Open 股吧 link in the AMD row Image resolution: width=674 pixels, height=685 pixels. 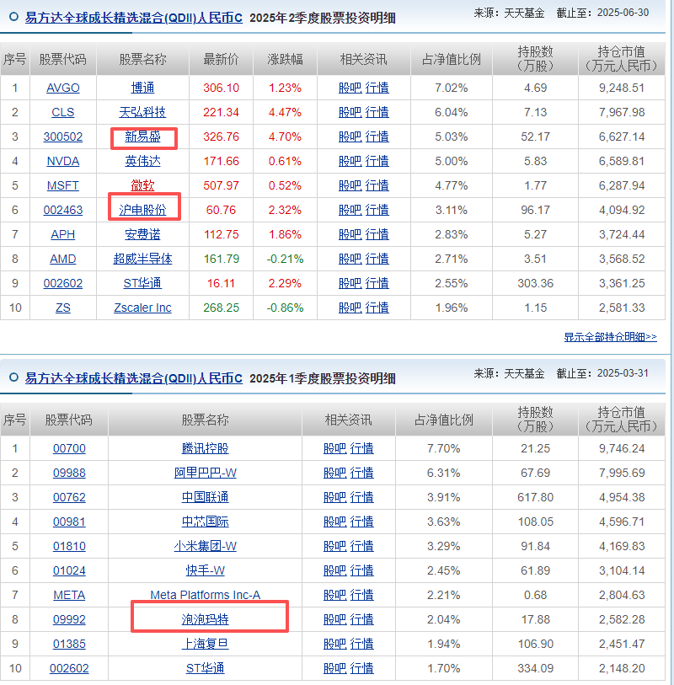pos(350,259)
